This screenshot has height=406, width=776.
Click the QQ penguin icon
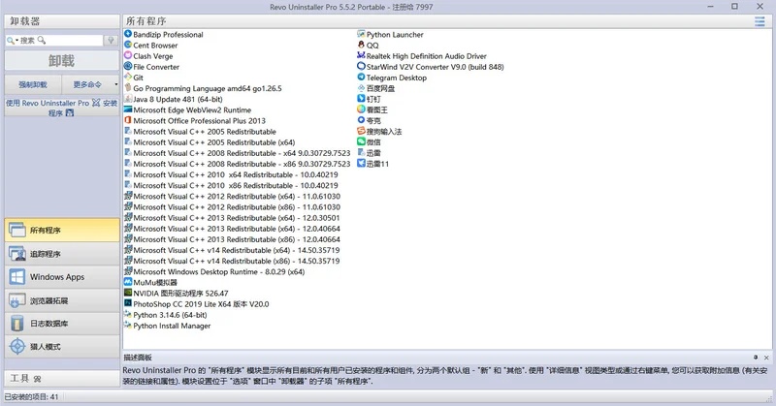coord(361,45)
